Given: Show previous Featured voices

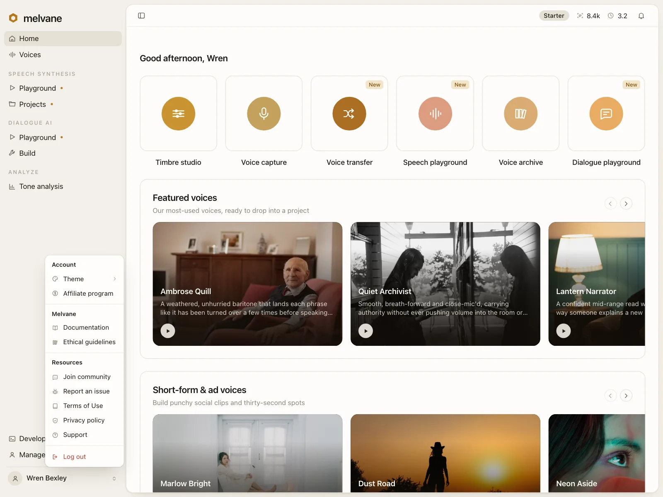Looking at the screenshot, I should [x=610, y=203].
